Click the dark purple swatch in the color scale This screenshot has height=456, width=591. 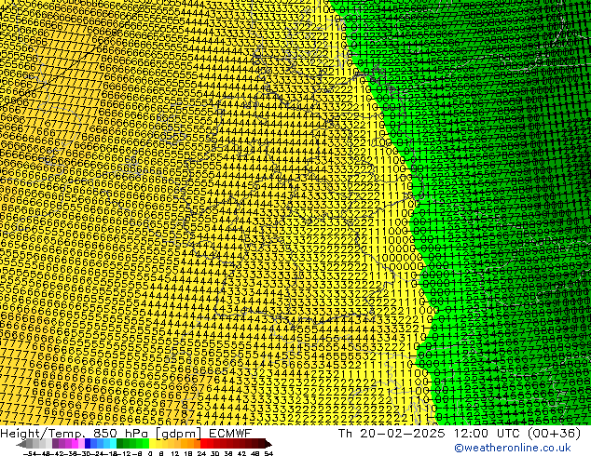pos(55,444)
